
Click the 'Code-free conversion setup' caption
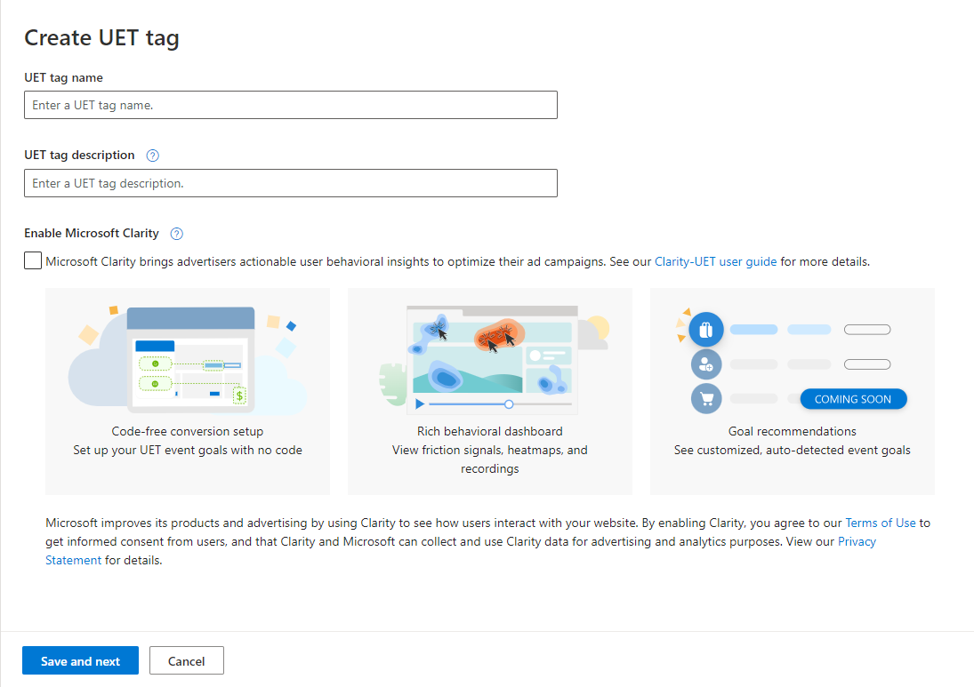[188, 431]
